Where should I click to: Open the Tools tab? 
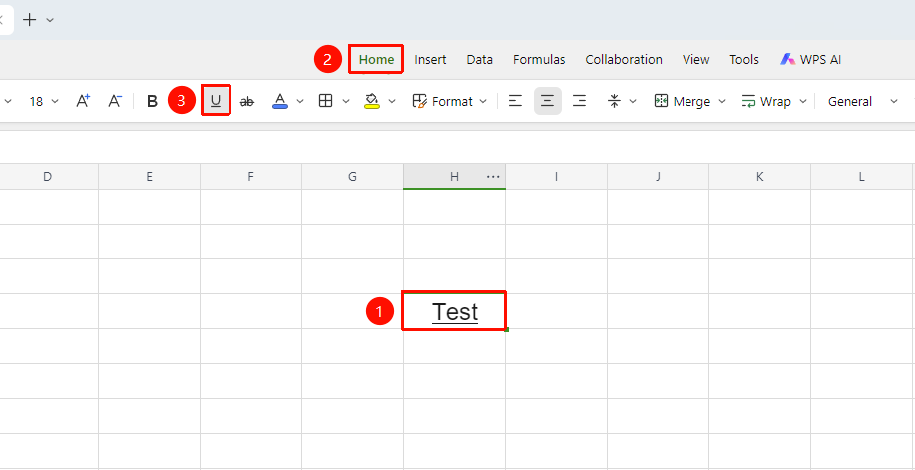(744, 60)
